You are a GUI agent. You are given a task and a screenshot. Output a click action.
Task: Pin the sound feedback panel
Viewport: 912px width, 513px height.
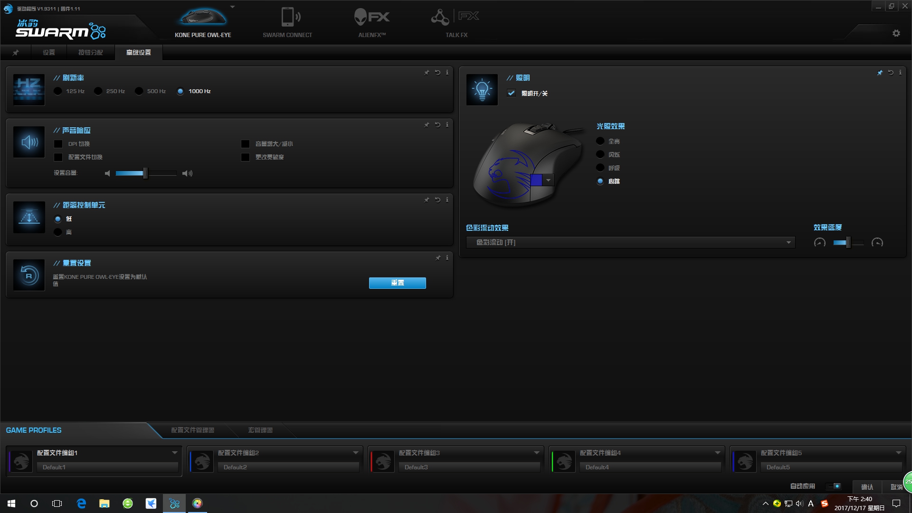pyautogui.click(x=427, y=125)
